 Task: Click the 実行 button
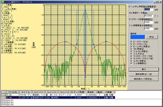[x=144, y=69]
